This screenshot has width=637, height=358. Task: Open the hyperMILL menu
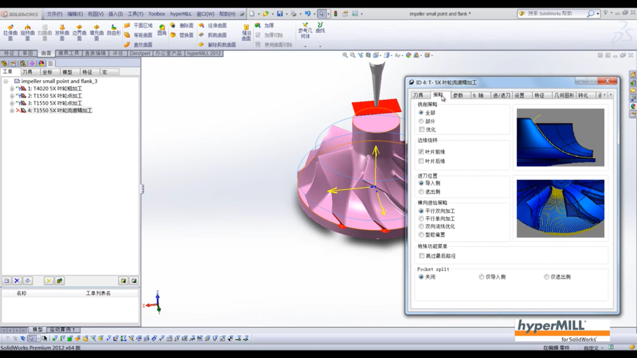click(181, 14)
